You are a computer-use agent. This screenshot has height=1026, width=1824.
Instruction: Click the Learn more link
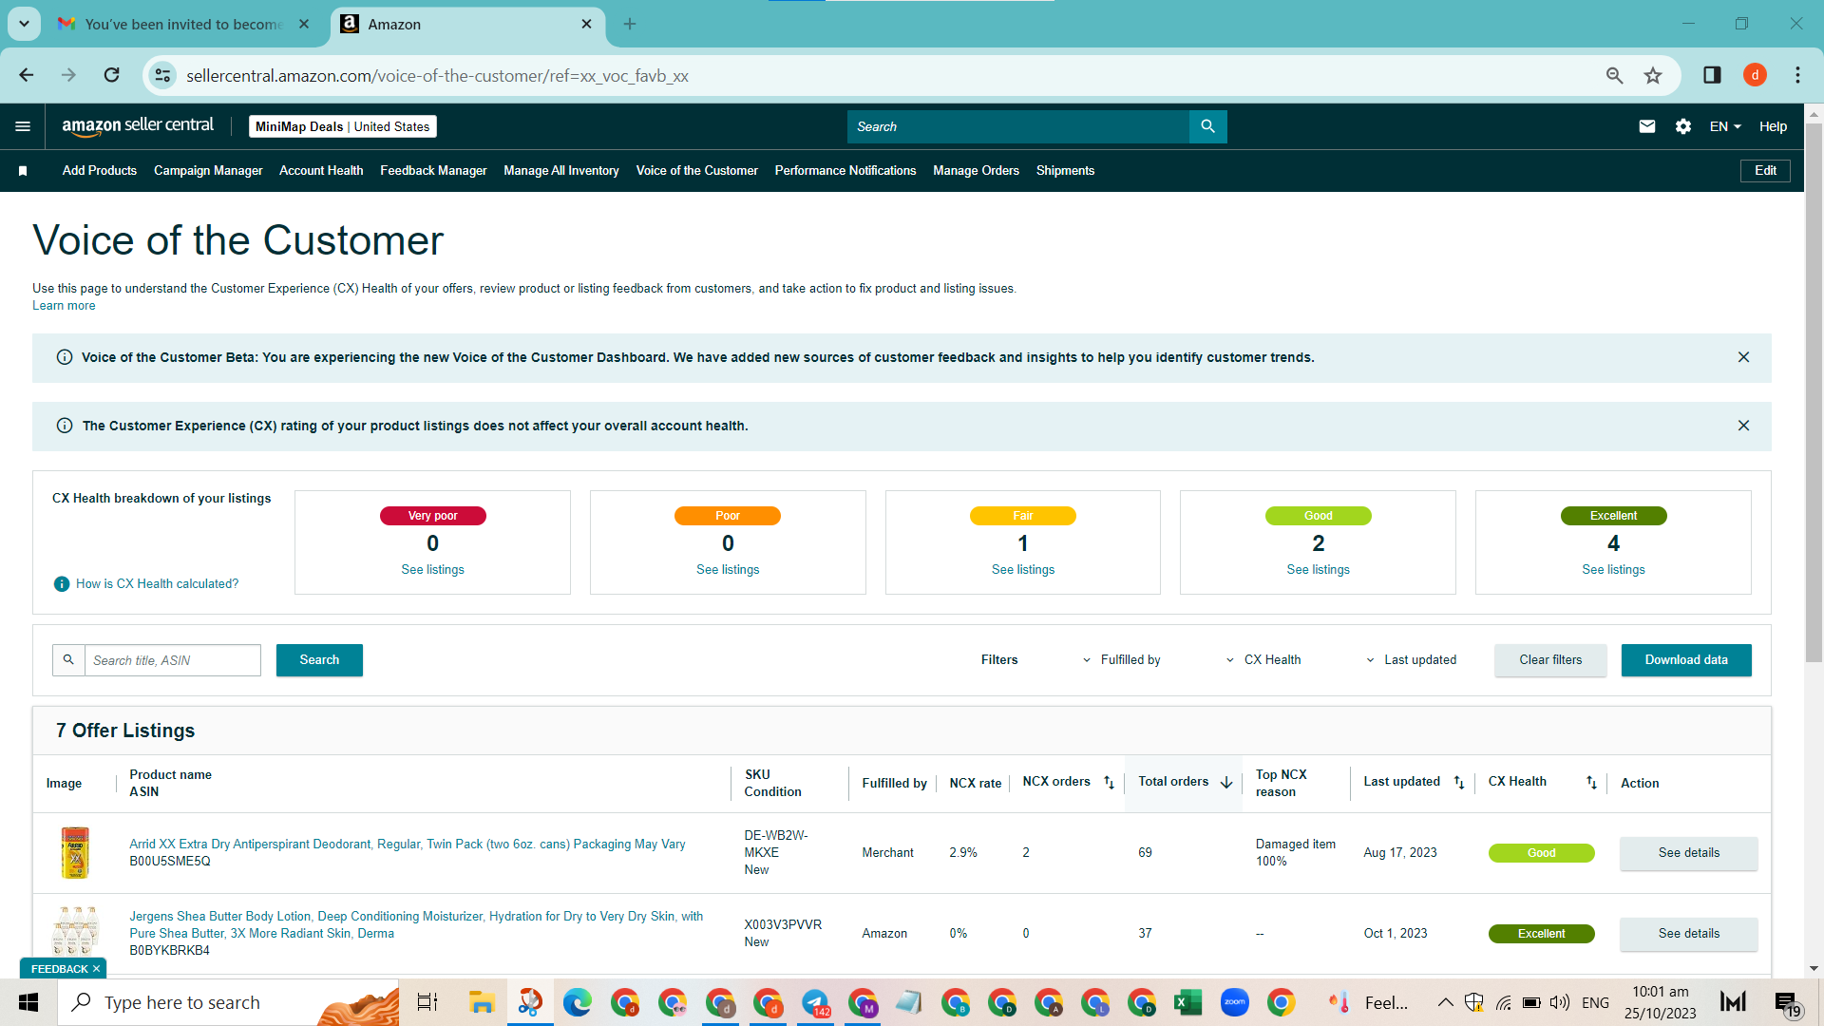coord(64,306)
